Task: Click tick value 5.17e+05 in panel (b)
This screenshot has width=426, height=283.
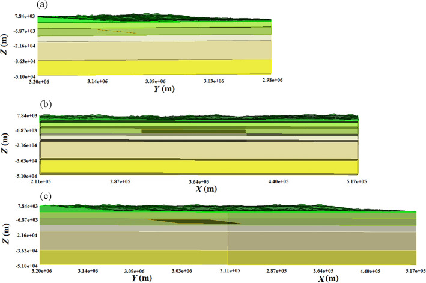Action: pos(357,181)
